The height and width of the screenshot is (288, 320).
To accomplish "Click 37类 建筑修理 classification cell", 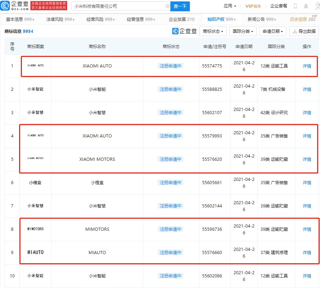I will [x=274, y=253].
